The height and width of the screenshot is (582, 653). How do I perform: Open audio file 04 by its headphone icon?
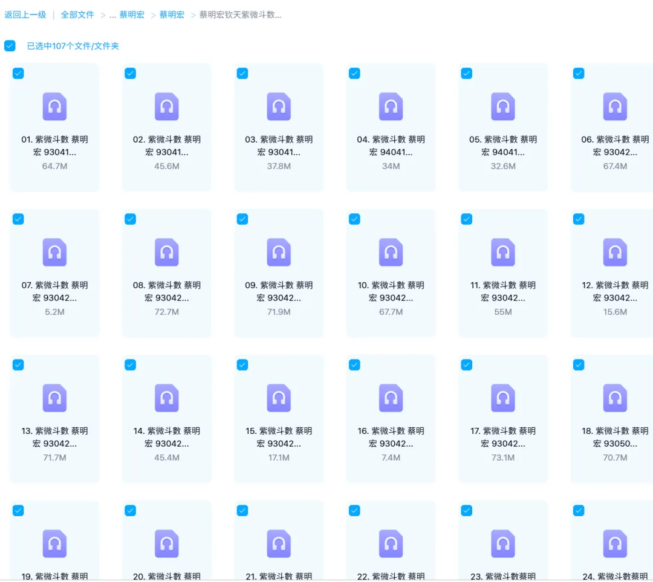click(x=391, y=106)
